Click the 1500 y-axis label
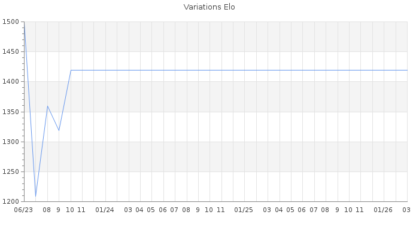419x239 pixels. 11,22
